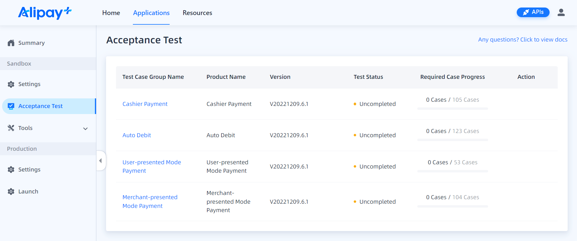Open User-presented Mode Payment test group
The width and height of the screenshot is (577, 241).
pyautogui.click(x=152, y=166)
